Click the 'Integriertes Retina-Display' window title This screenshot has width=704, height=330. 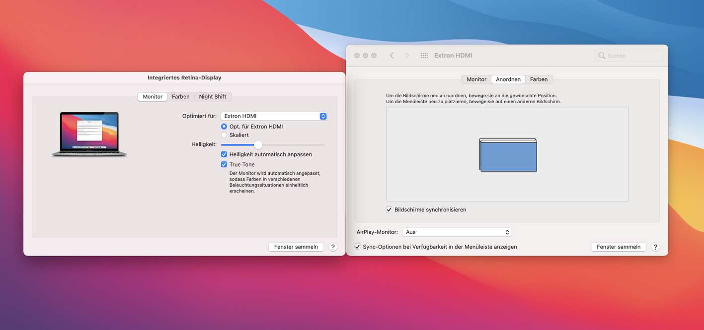[x=184, y=77]
